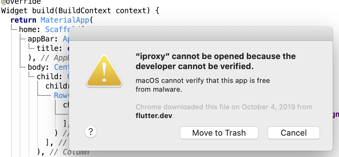Open help with the question mark button
Screen dimensions: 339x157
pyautogui.click(x=91, y=132)
